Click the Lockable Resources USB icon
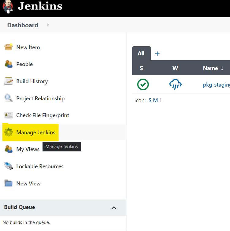 (x=8, y=166)
